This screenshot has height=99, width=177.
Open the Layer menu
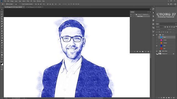pos(16,1)
